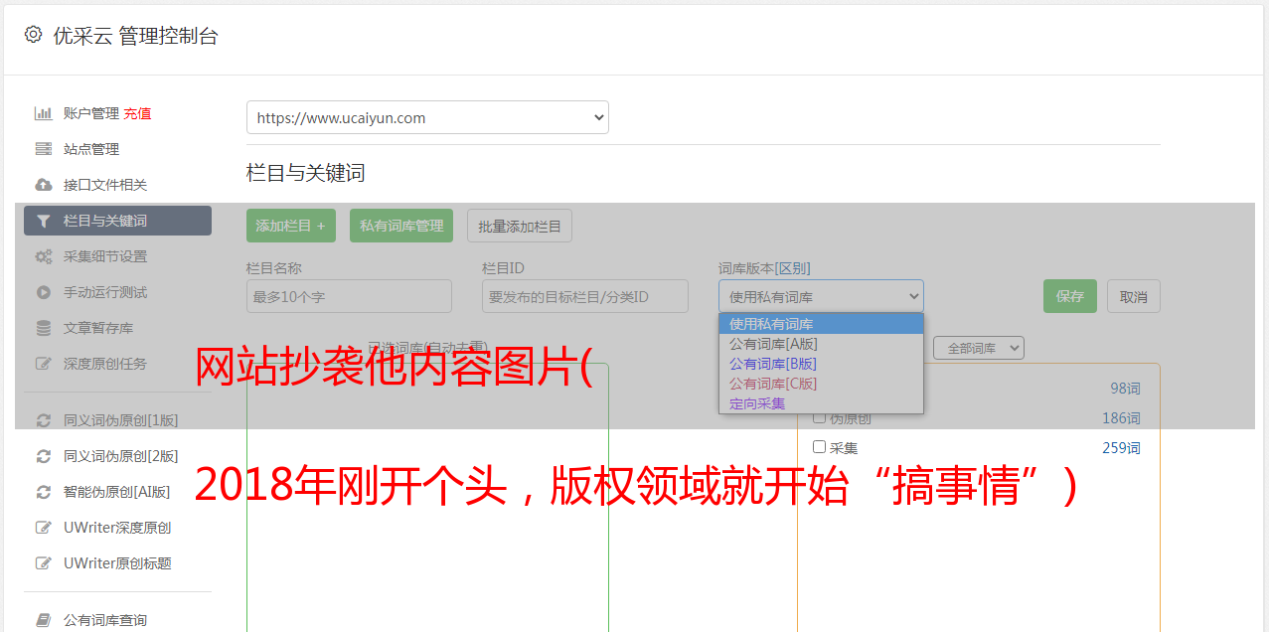
Task: Select 定向采集 option
Action: (x=821, y=403)
